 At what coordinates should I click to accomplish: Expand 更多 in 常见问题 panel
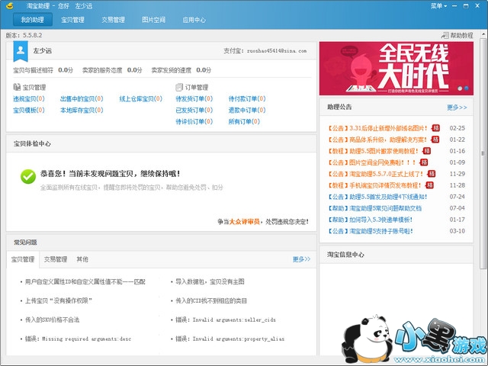click(301, 259)
